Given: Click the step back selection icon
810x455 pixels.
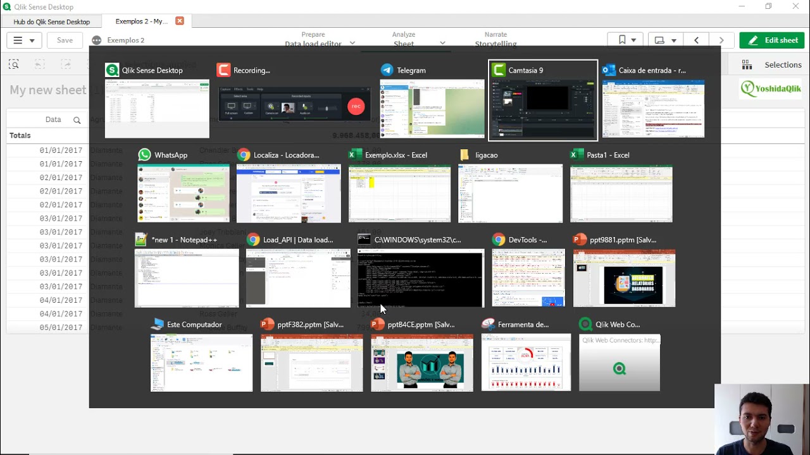Looking at the screenshot, I should click(x=40, y=64).
